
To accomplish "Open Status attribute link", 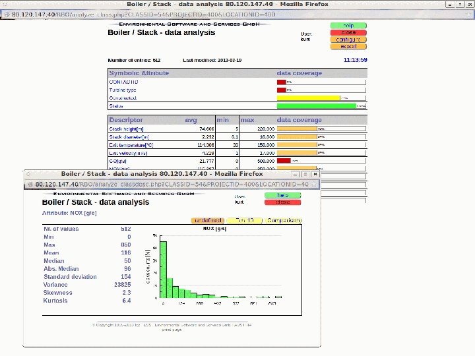I will [x=116, y=106].
